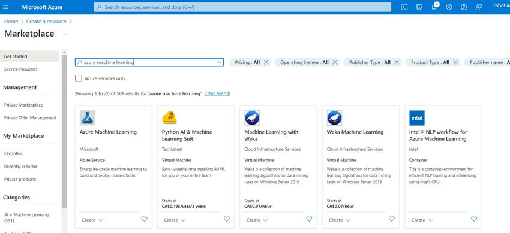510x233 pixels.
Task: Expand Create dropdown on Machine Learning with Weka
Action: point(257,220)
